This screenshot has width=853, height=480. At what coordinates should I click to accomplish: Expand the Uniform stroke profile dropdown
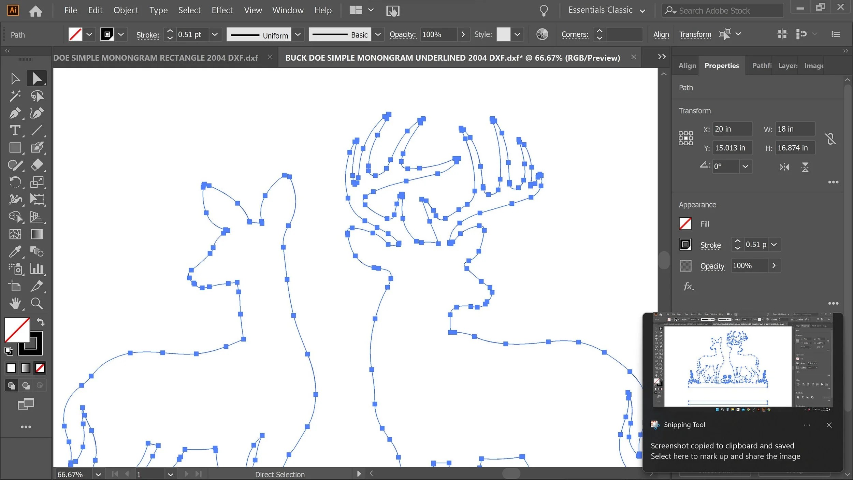click(x=298, y=34)
